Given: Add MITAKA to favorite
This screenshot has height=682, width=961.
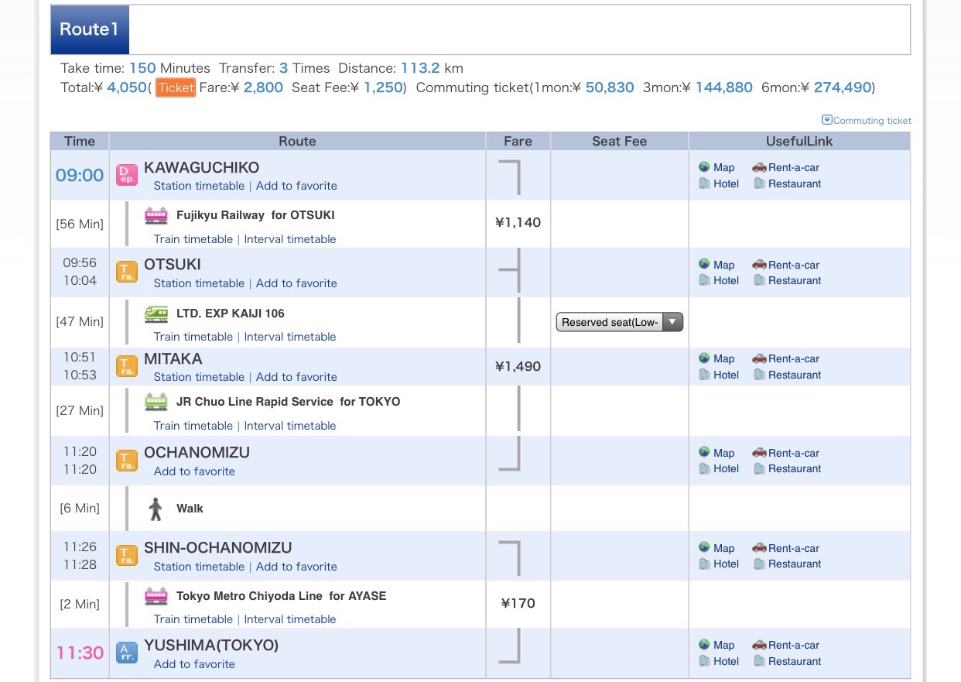Looking at the screenshot, I should click(x=296, y=377).
